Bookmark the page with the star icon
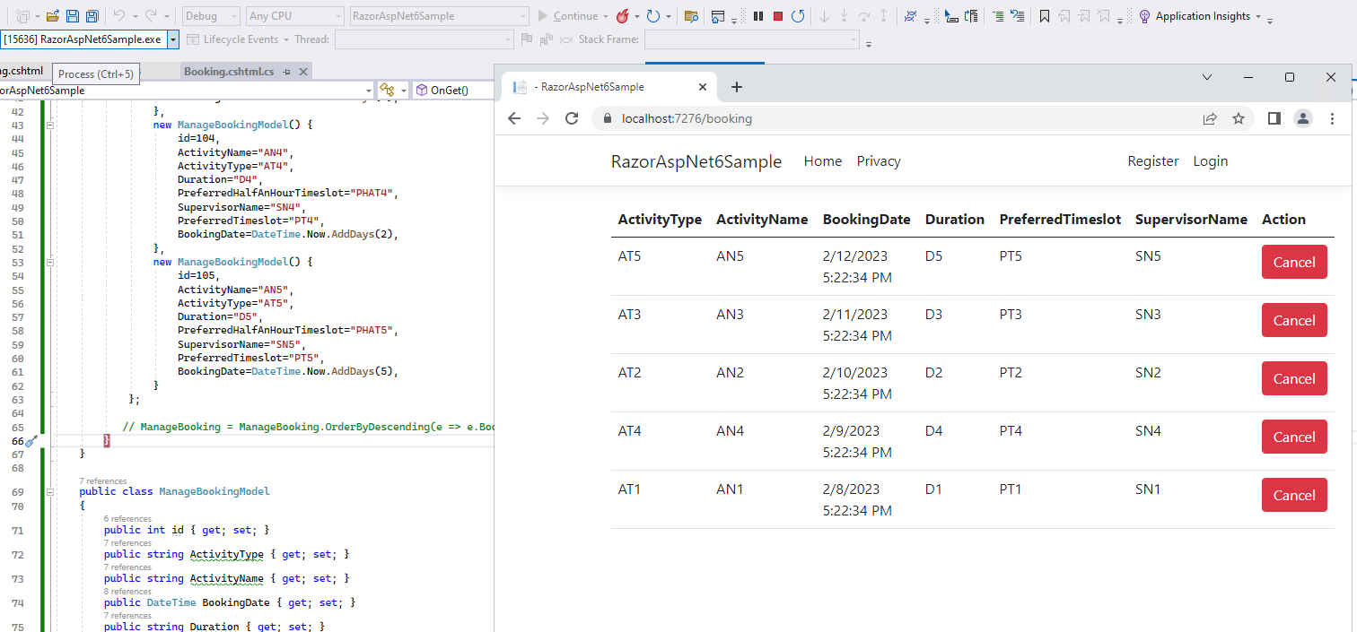The width and height of the screenshot is (1357, 632). [1239, 118]
